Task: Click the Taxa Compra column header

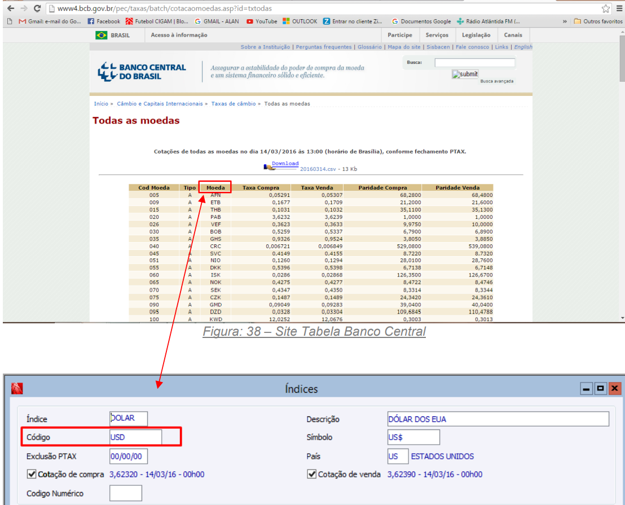Action: click(x=261, y=188)
